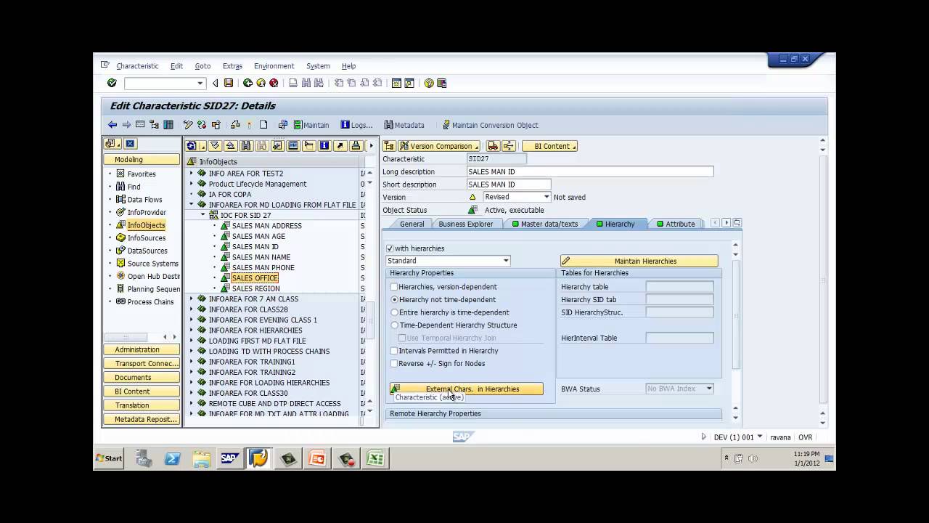This screenshot has height=523, width=929.
Task: Click the collapse all nodes icon in tree toolbar
Action: [x=230, y=146]
